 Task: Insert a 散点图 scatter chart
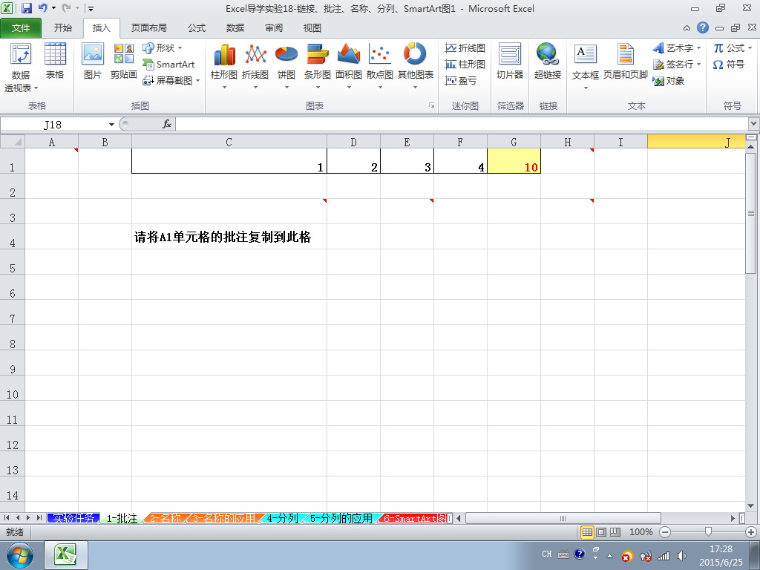pyautogui.click(x=380, y=66)
